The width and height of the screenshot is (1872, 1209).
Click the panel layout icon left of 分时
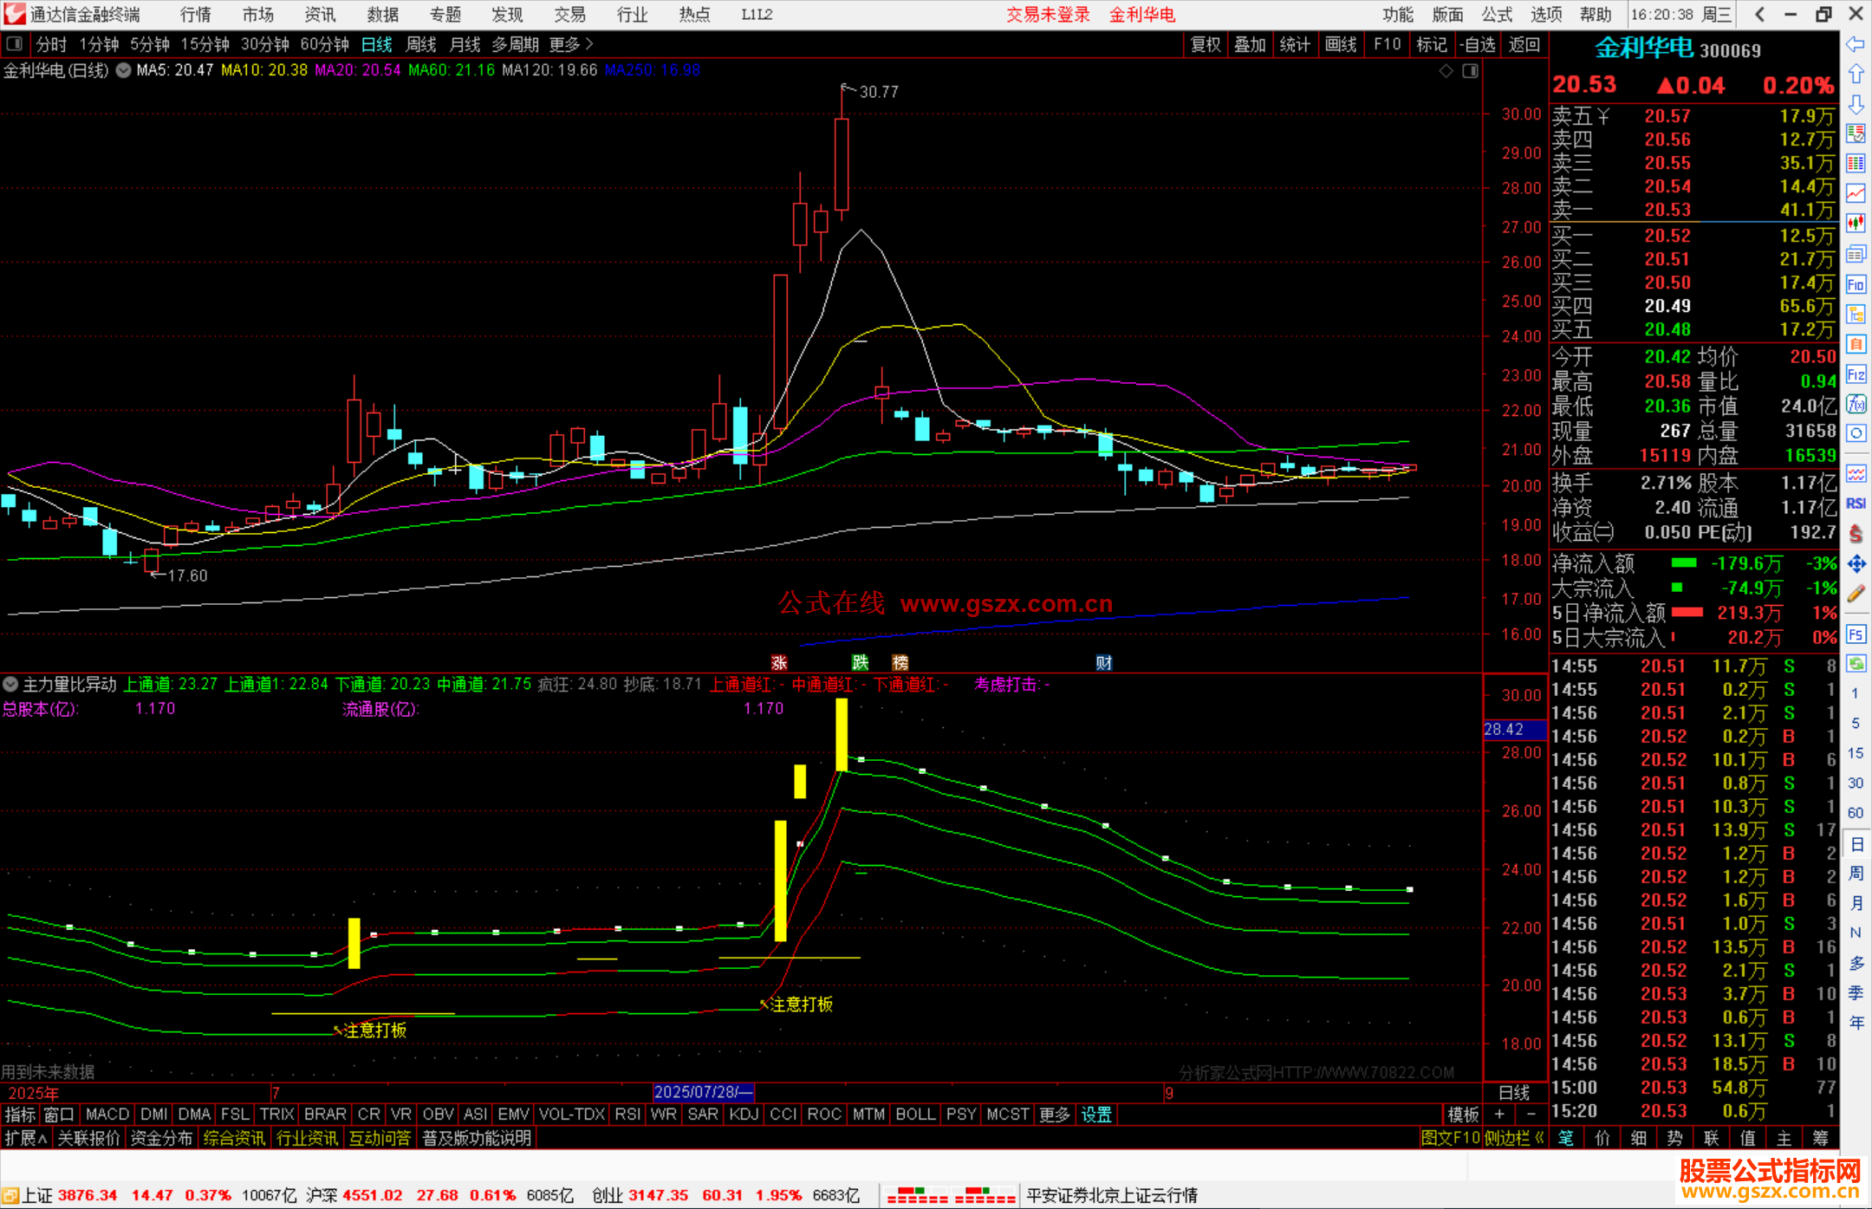15,44
